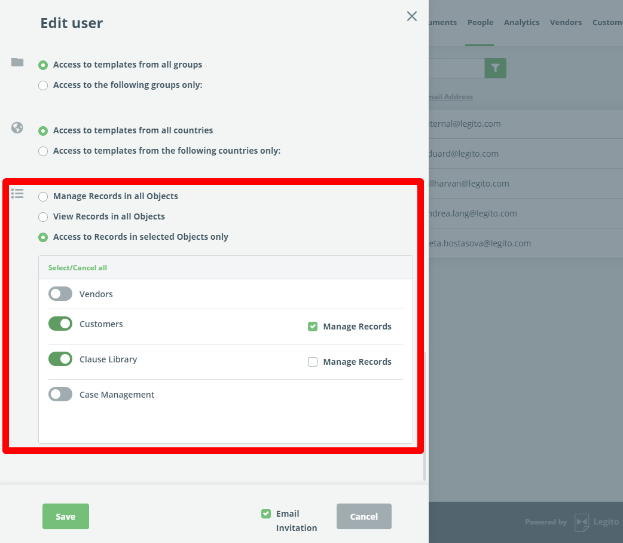Click the list icon beside Objects access

[17, 194]
